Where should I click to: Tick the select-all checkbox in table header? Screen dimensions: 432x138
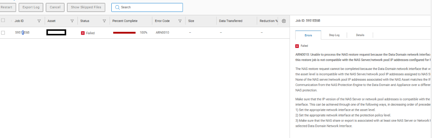tap(3, 20)
